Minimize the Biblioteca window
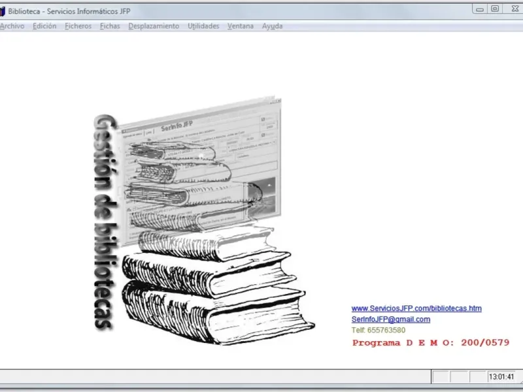523x392 pixels. [480, 9]
